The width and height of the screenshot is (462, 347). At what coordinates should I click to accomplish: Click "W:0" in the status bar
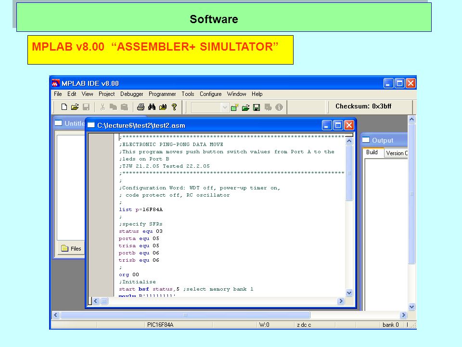264,325
